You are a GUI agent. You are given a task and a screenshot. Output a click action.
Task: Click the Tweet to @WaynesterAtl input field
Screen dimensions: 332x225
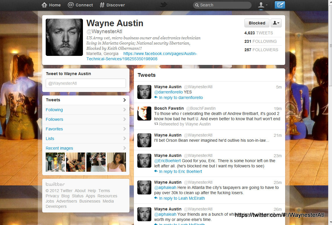click(86, 83)
